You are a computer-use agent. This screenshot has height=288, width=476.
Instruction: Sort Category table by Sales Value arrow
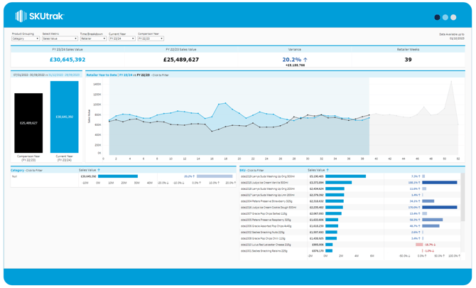[x=99, y=171]
